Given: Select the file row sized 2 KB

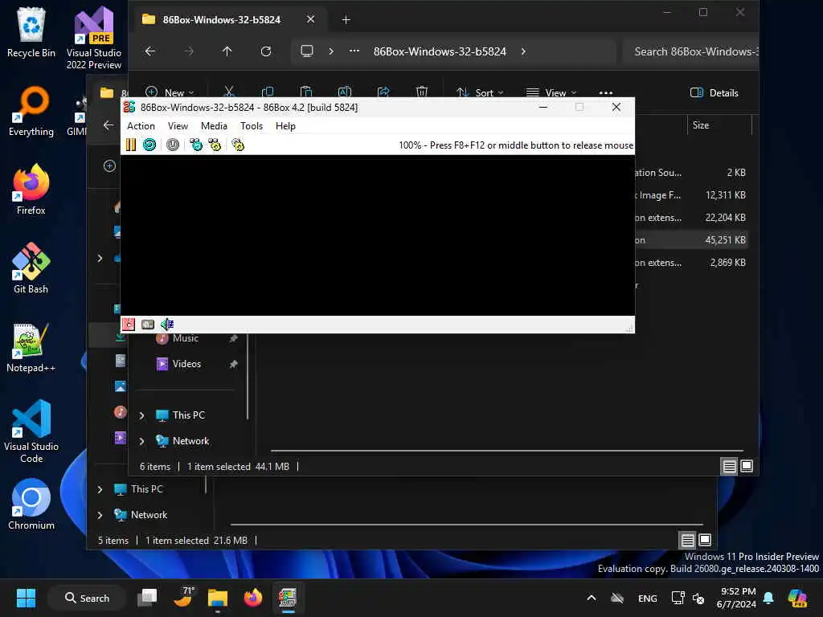Looking at the screenshot, I should 692,173.
